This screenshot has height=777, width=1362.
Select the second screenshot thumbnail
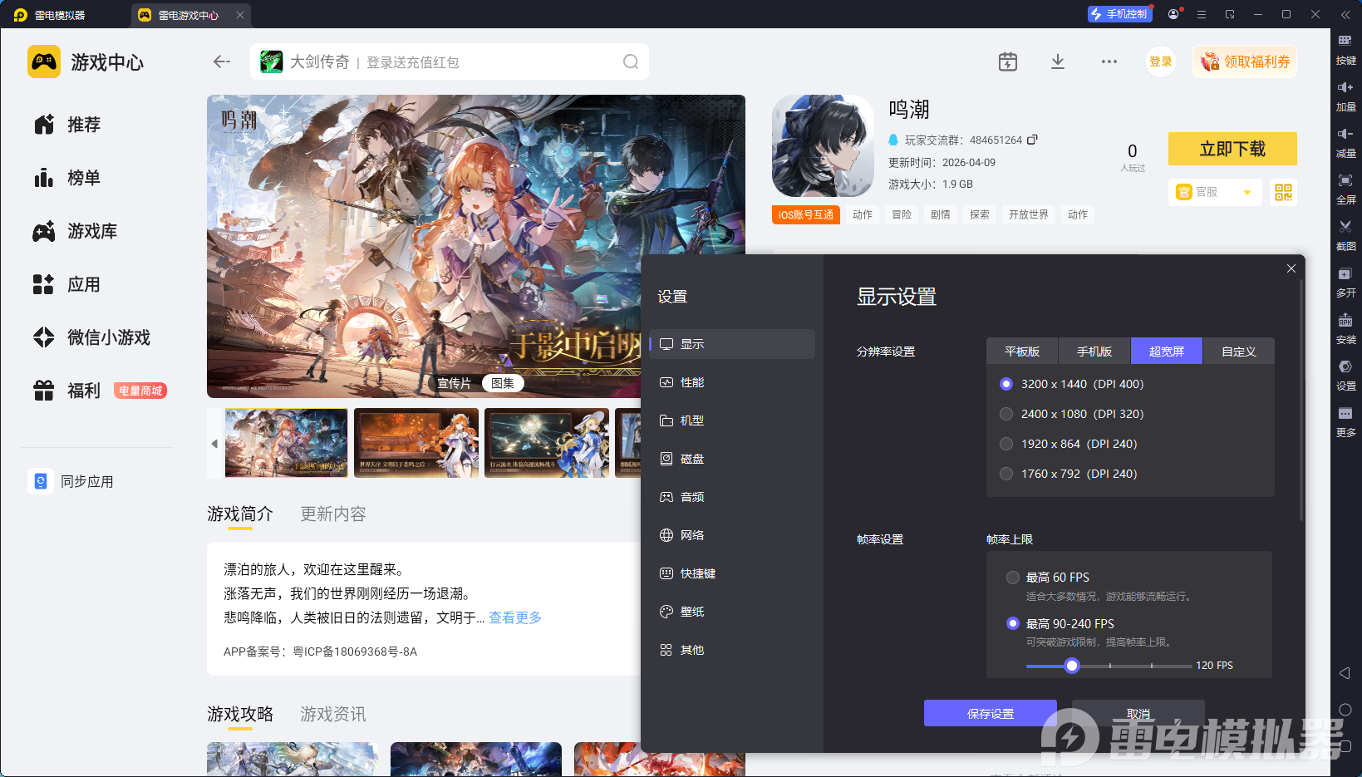[416, 443]
